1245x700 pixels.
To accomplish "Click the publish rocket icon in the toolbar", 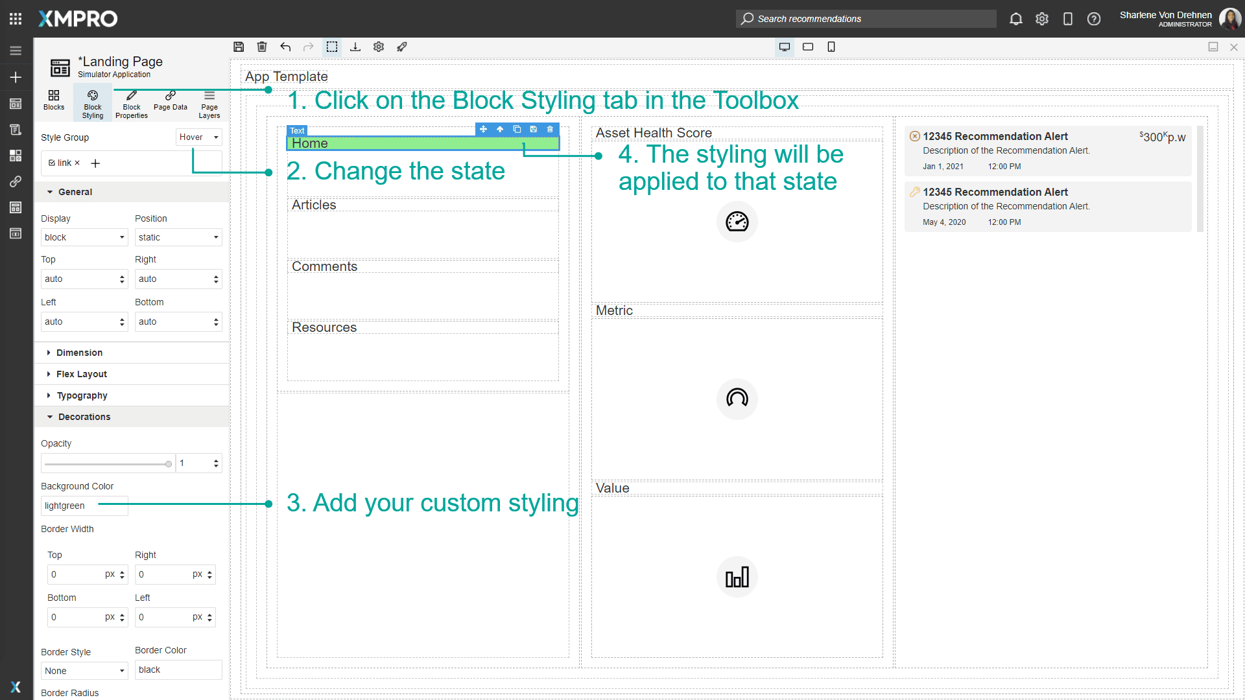I will pyautogui.click(x=402, y=47).
